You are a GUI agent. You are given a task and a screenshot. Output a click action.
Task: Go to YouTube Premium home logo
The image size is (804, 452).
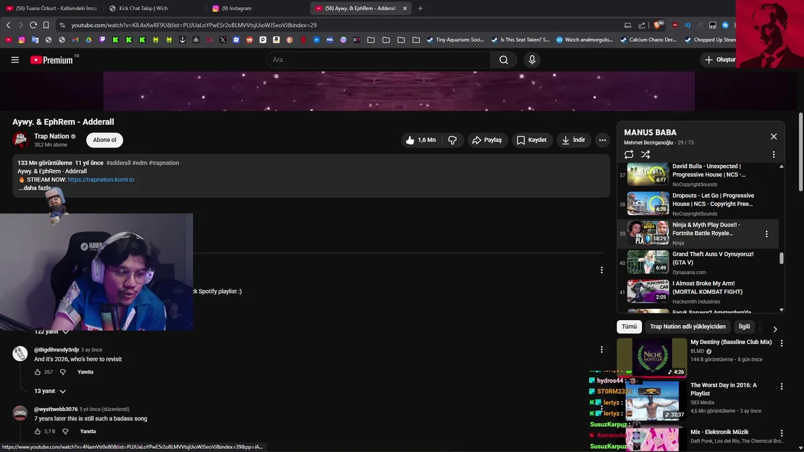(x=52, y=60)
